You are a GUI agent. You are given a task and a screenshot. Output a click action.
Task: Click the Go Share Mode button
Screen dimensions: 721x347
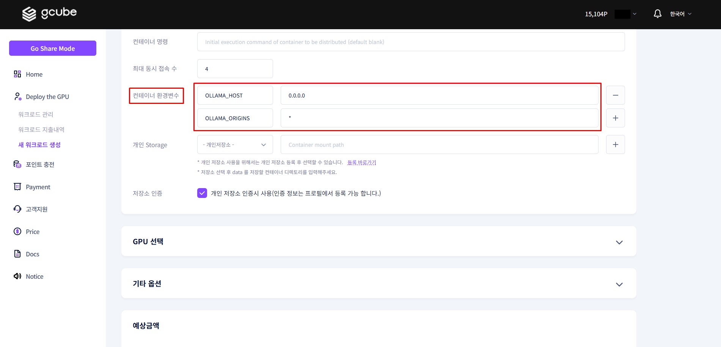(53, 48)
